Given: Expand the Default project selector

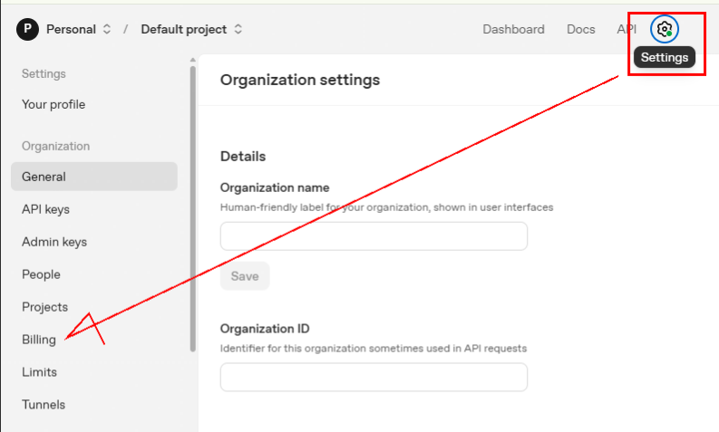Looking at the screenshot, I should [191, 29].
